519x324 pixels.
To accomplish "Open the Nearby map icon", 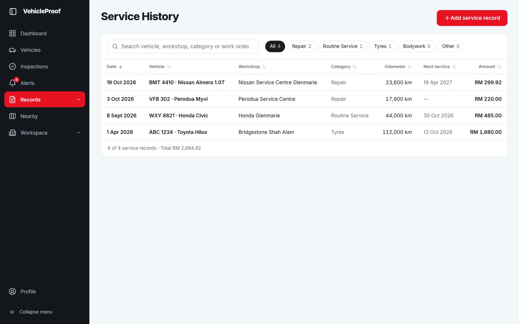I will [x=12, y=116].
